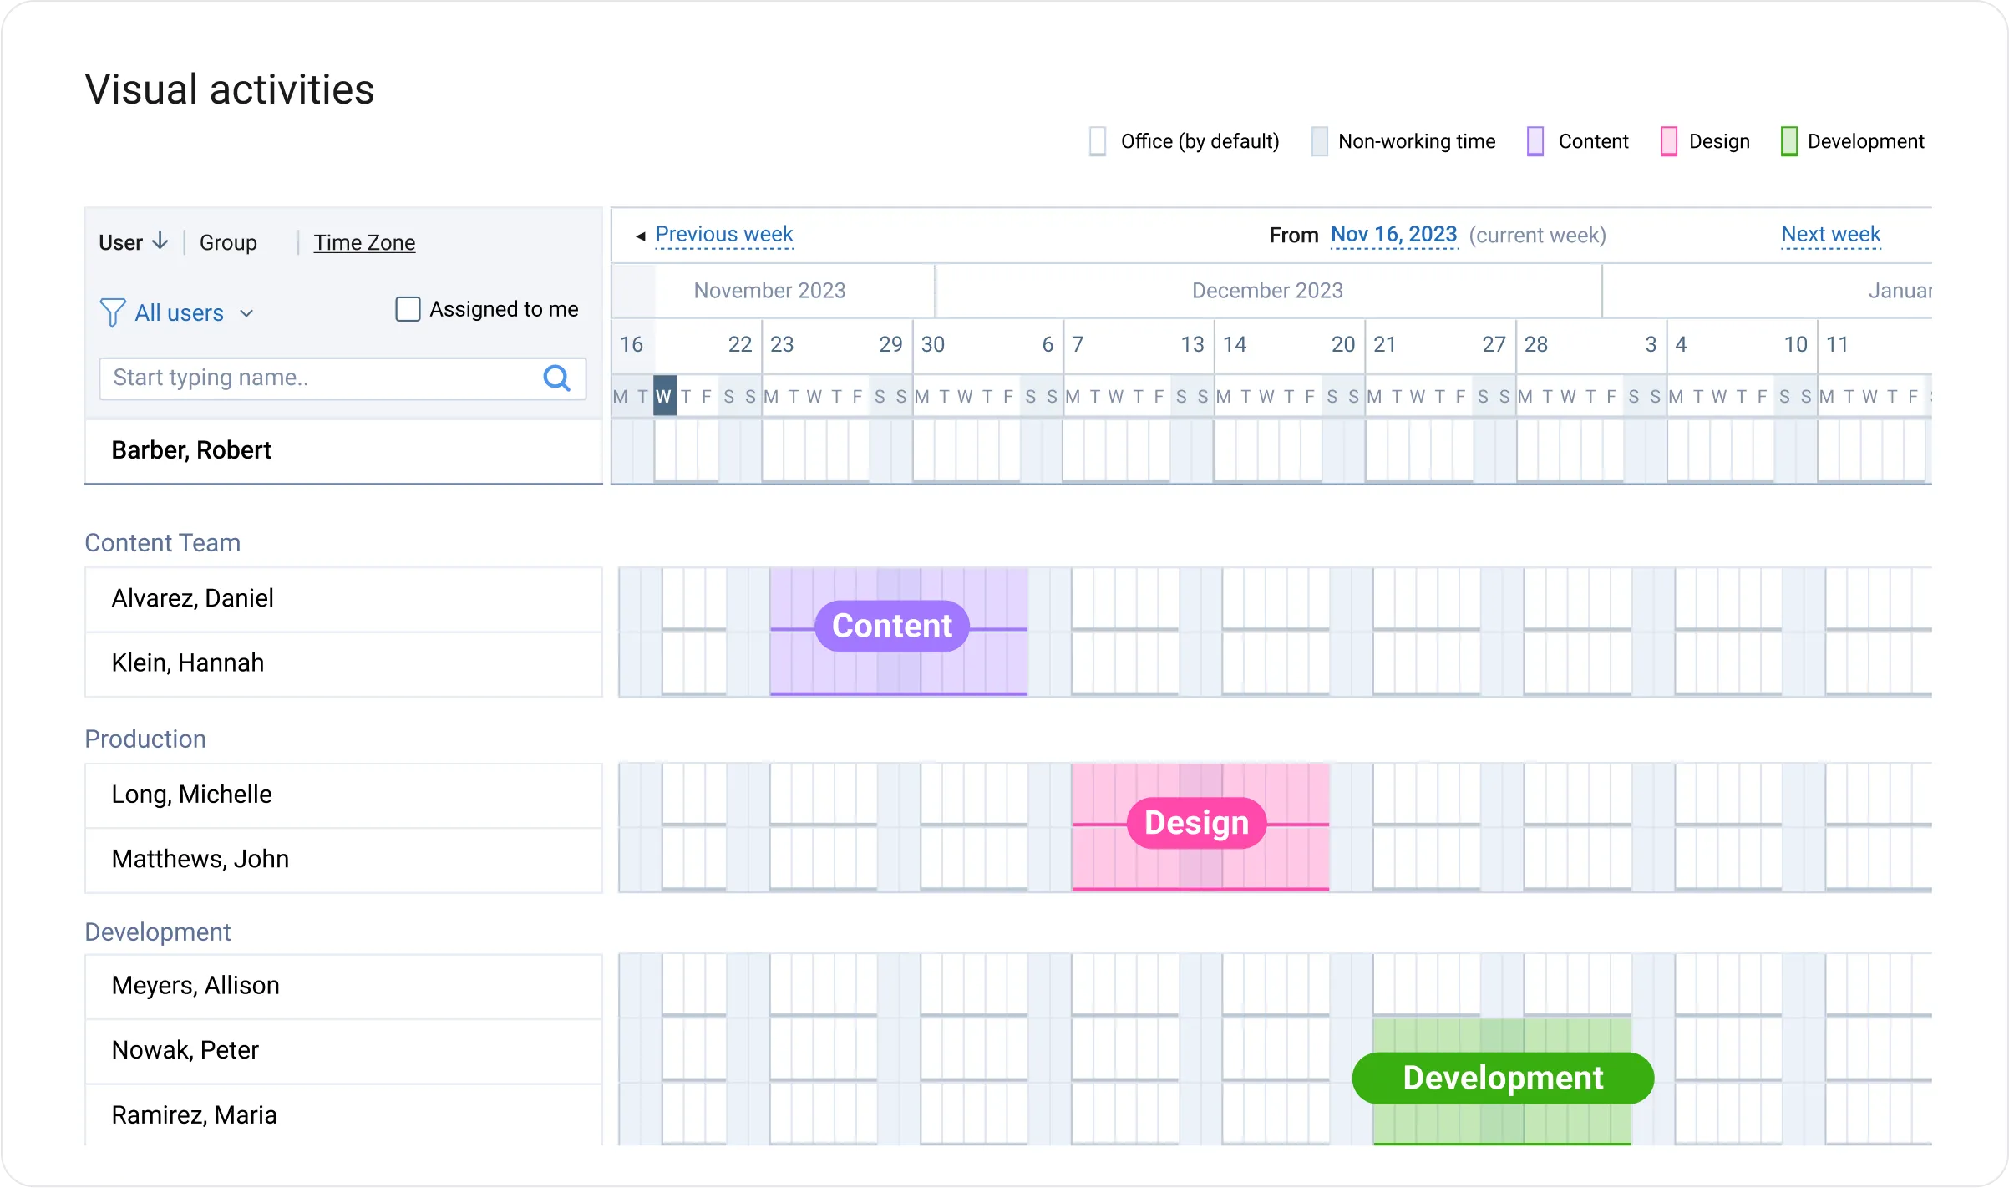Image resolution: width=2009 pixels, height=1188 pixels.
Task: Select the Time Zone tab option
Action: [365, 241]
